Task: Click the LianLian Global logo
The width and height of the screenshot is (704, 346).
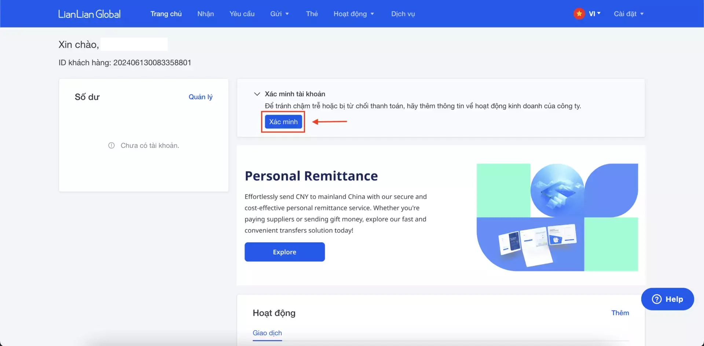Action: 89,14
